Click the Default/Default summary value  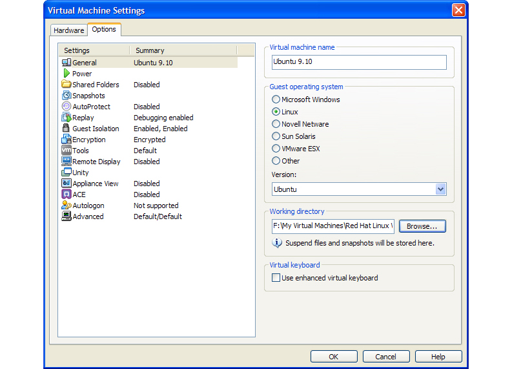pyautogui.click(x=158, y=216)
